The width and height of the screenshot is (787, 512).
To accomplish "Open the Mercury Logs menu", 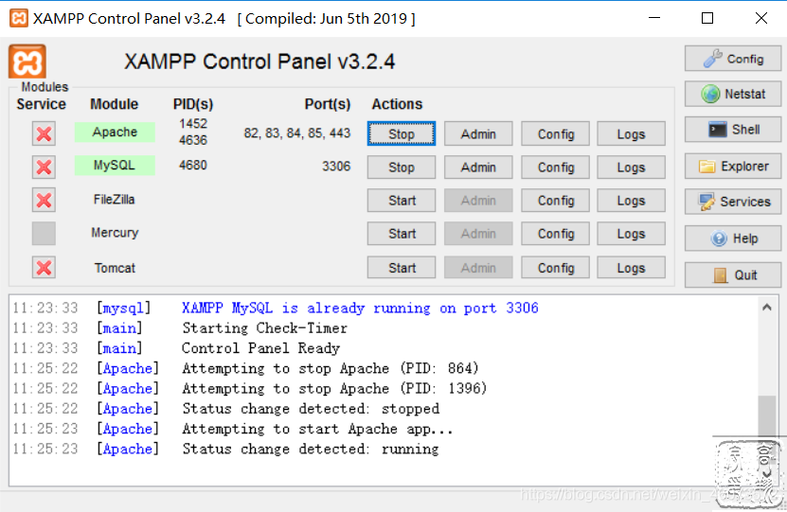I will 631,234.
